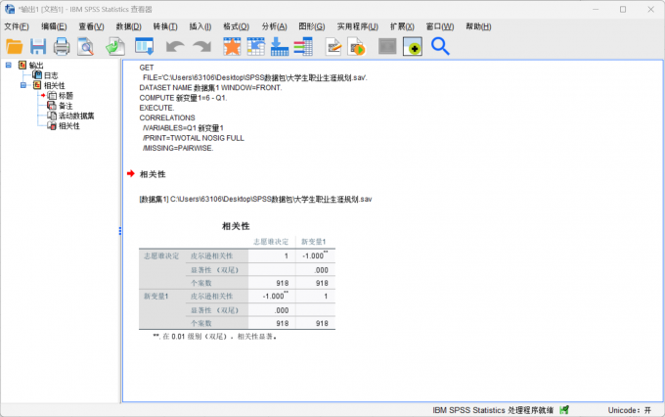Collapse the 输出 root node in outline

9,65
